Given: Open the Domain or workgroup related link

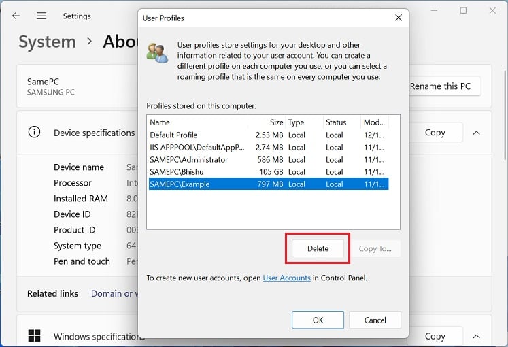Looking at the screenshot, I should point(114,293).
